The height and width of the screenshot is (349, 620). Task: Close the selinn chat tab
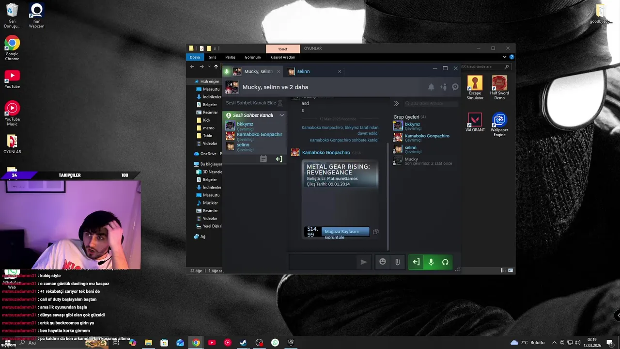coord(340,71)
